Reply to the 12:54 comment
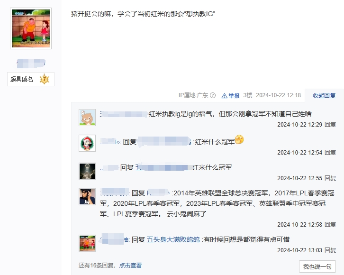The width and height of the screenshot is (344, 275). click(x=330, y=152)
